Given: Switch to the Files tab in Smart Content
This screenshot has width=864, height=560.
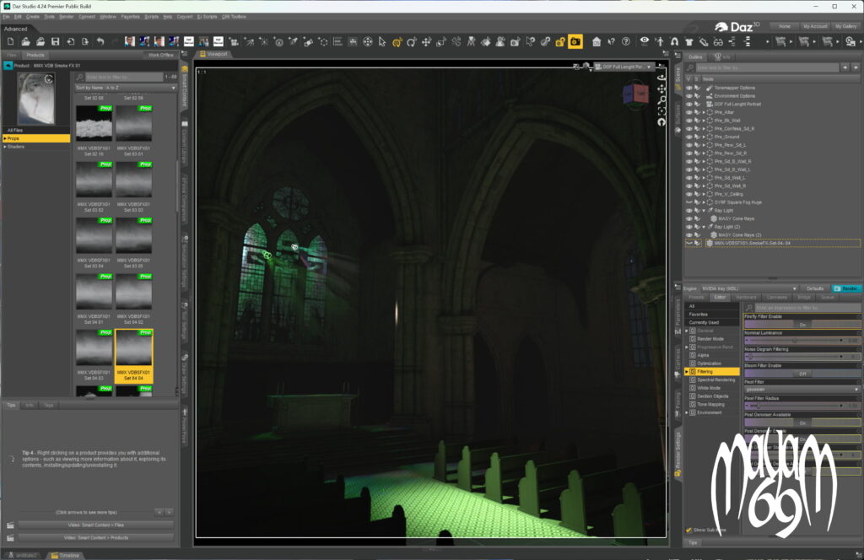Looking at the screenshot, I should pyautogui.click(x=12, y=55).
